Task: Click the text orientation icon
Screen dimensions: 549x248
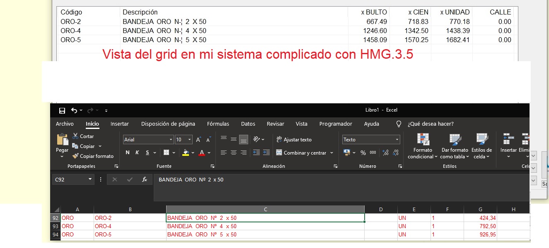Action: 256,139
